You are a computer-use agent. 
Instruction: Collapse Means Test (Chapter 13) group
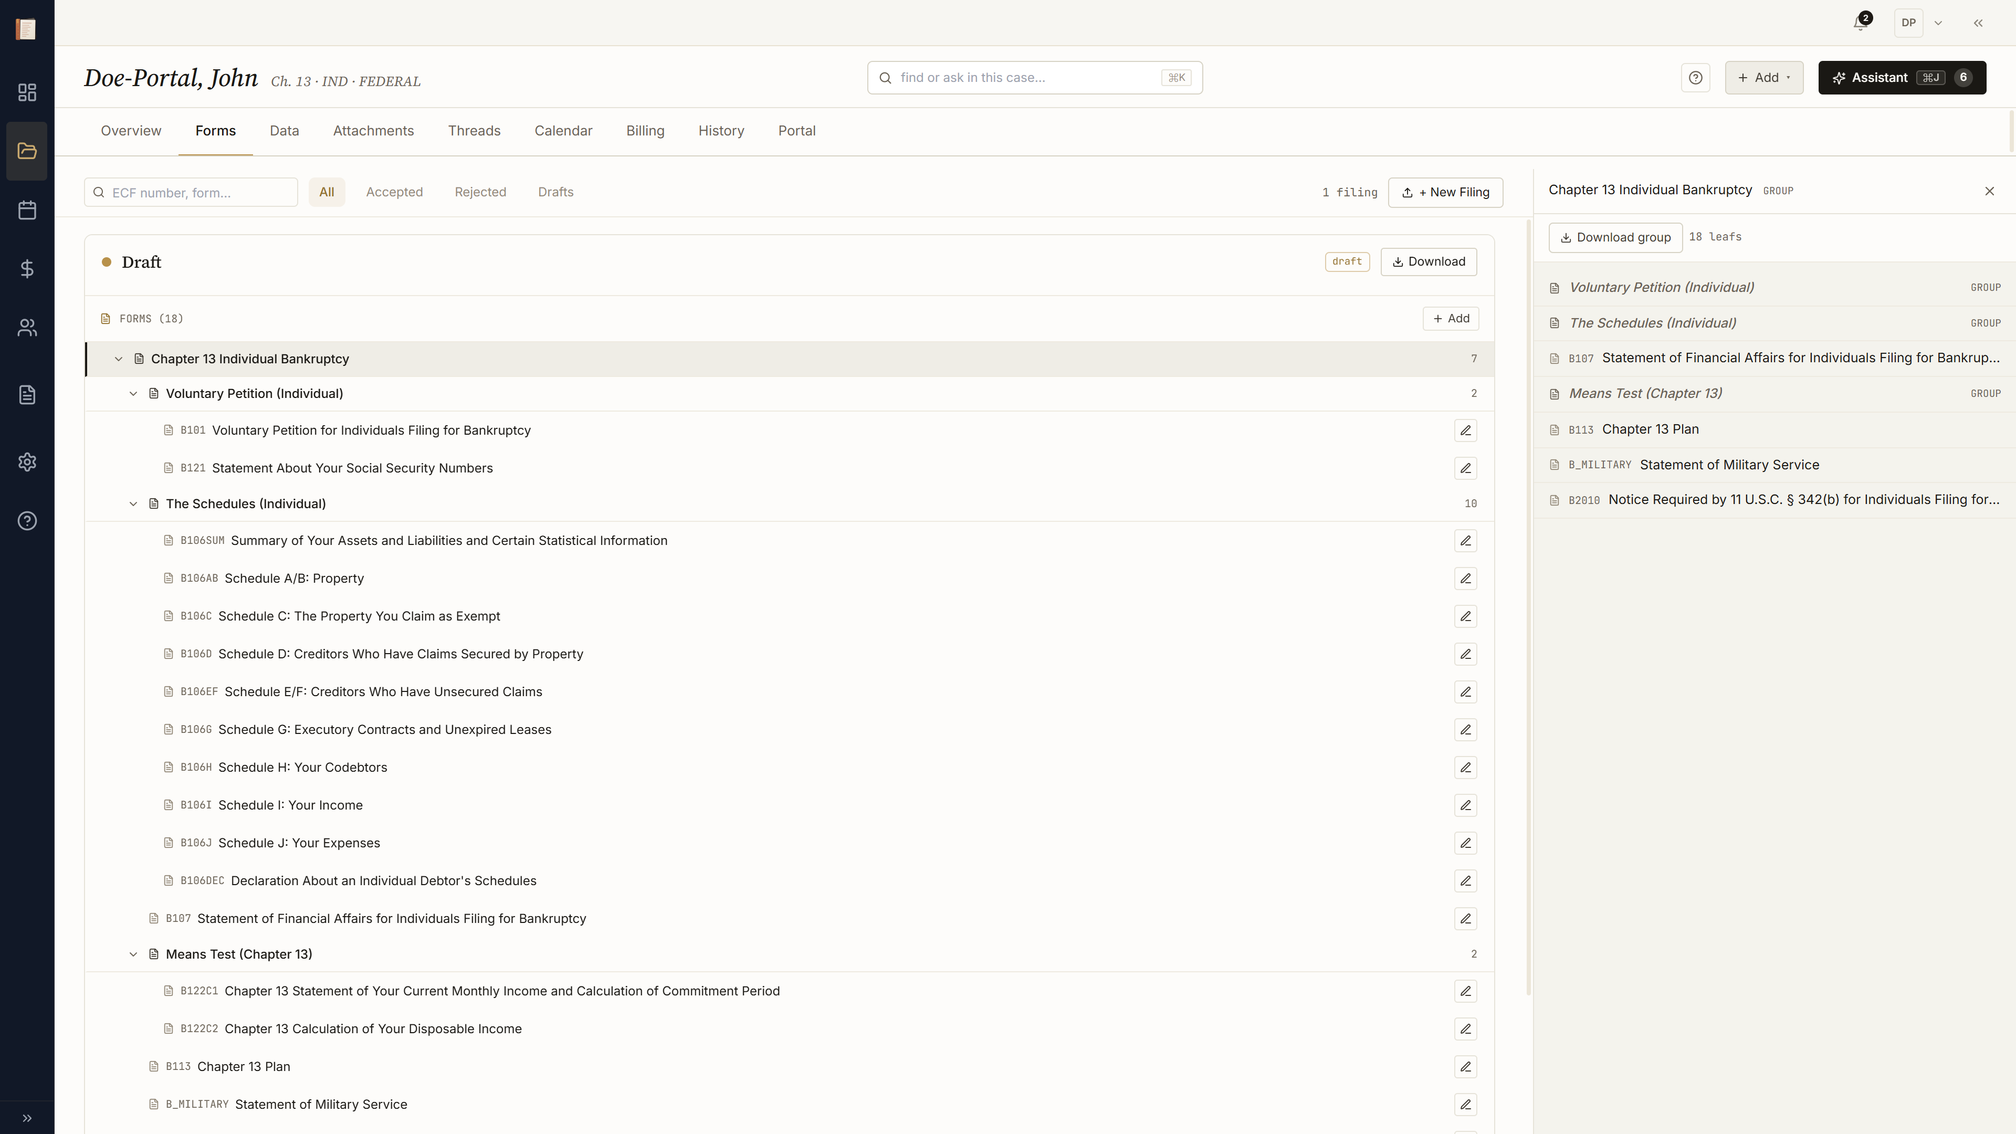133,954
